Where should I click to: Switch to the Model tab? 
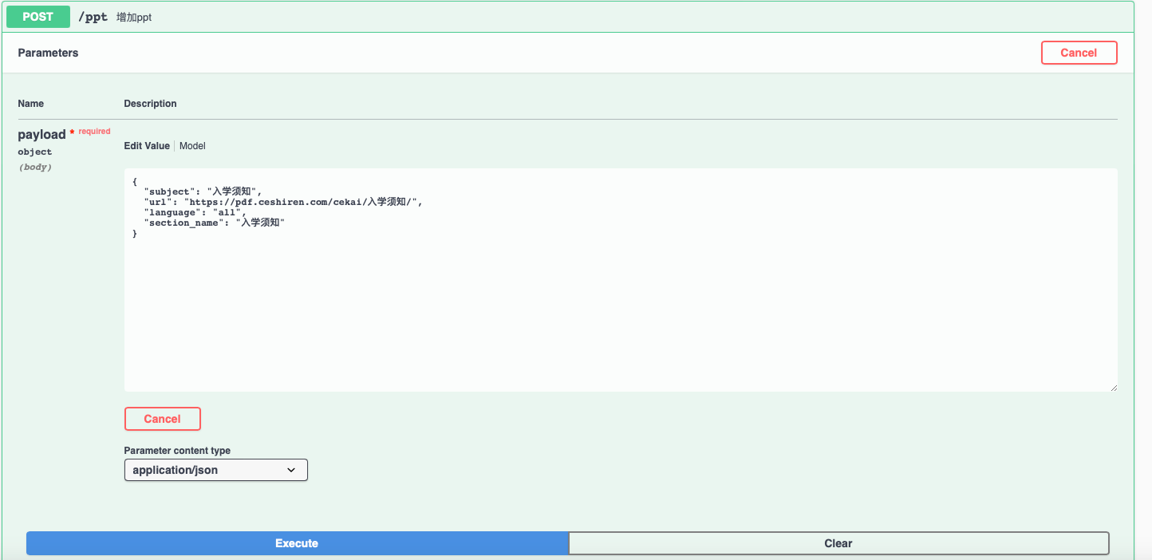tap(192, 146)
